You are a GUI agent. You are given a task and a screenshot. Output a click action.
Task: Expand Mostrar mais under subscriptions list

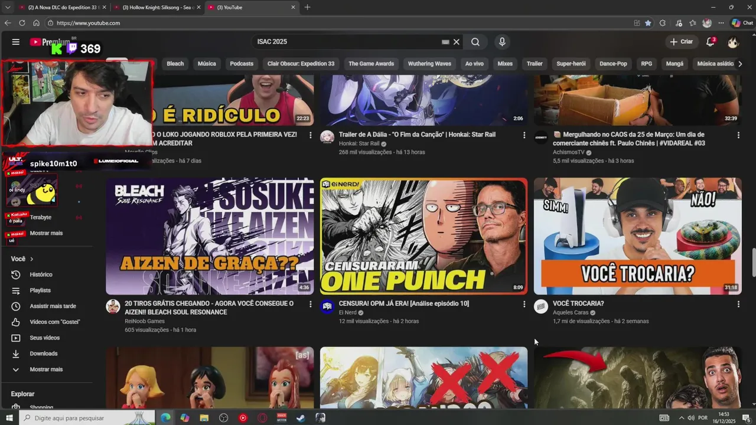(x=46, y=233)
